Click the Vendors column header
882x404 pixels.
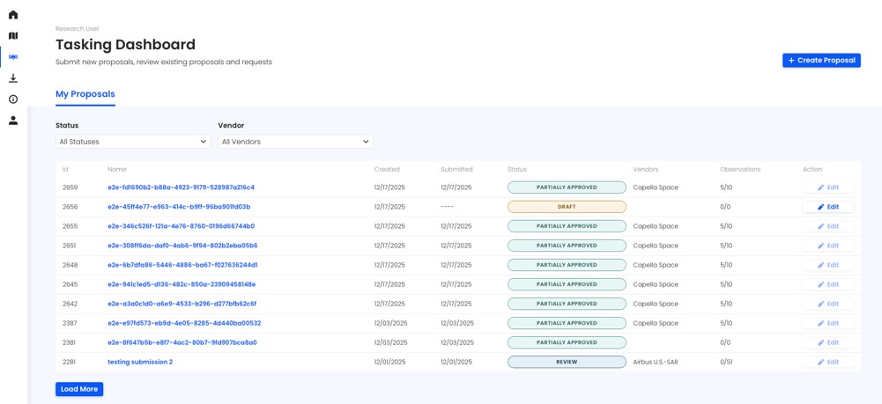646,169
